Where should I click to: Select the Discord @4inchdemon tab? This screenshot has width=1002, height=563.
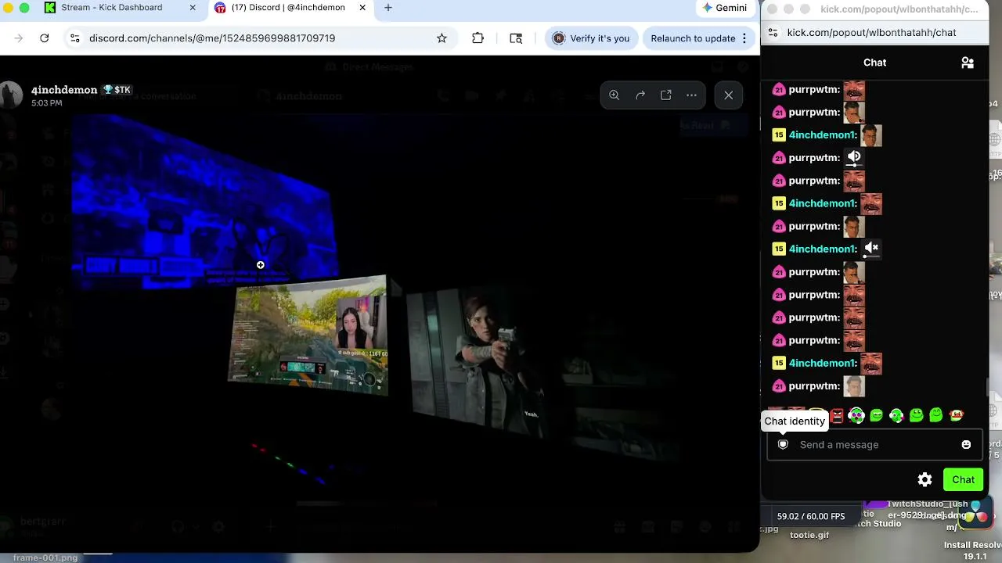click(x=288, y=8)
